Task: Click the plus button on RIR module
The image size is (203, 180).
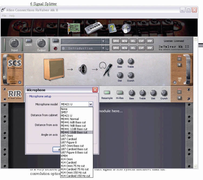Action: tap(179, 98)
